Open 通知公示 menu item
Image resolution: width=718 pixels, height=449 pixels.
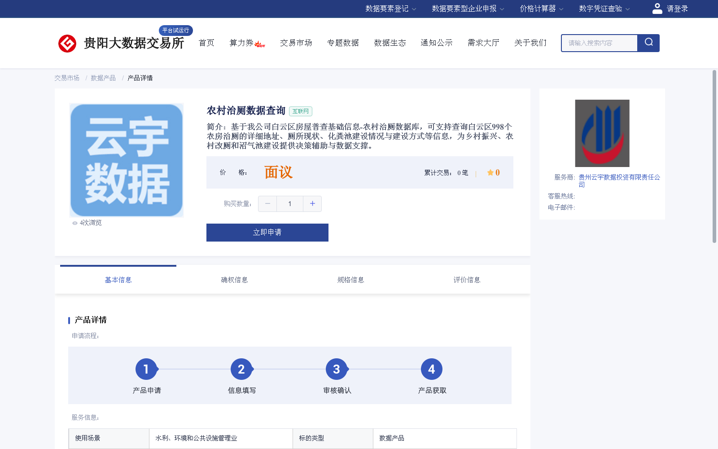click(x=437, y=43)
